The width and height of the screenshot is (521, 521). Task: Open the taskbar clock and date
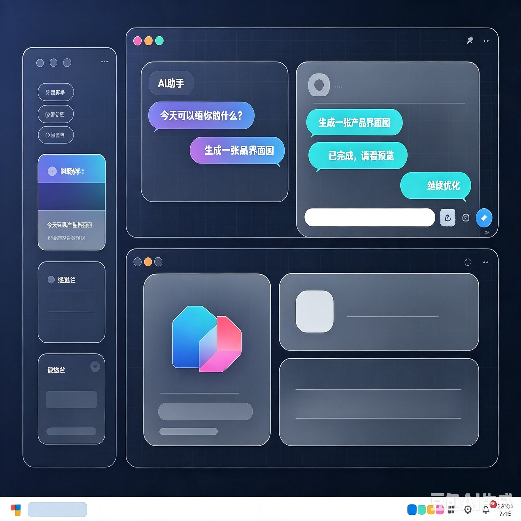505,510
